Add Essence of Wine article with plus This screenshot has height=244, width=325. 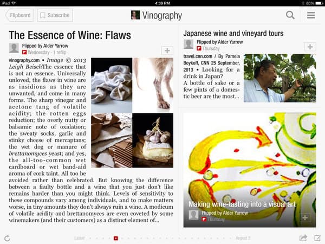click(x=167, y=50)
